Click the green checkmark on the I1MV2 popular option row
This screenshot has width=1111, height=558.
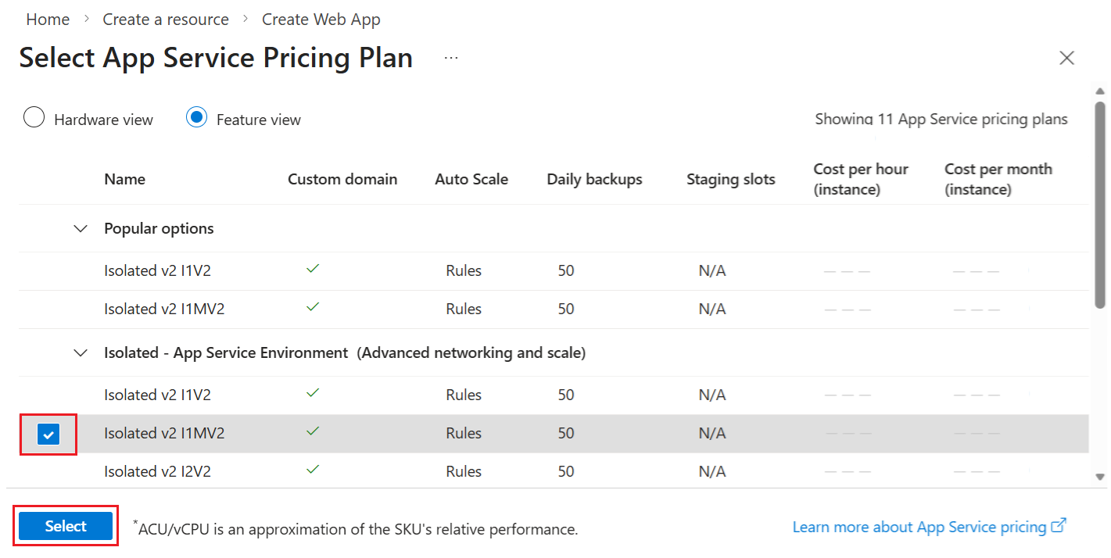[x=312, y=306]
